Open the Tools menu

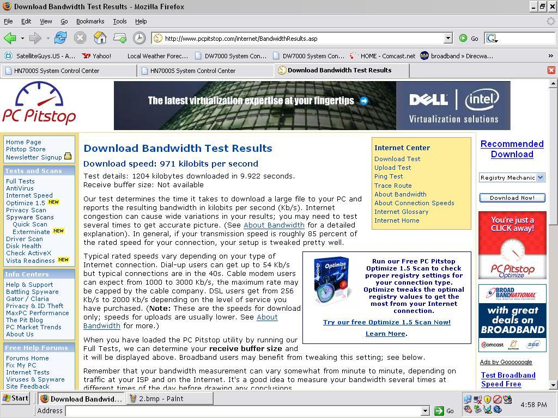(x=119, y=21)
